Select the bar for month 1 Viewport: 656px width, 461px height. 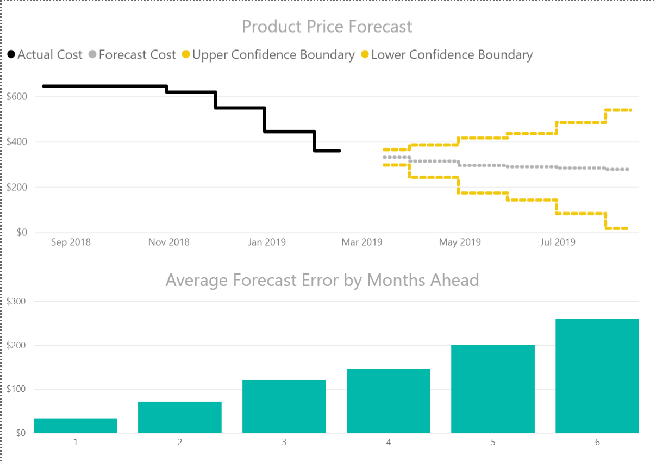(x=76, y=426)
